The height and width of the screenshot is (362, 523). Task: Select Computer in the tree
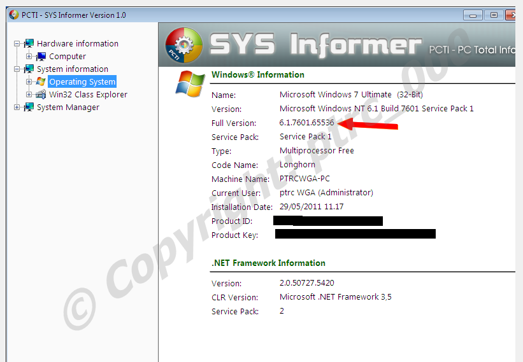[x=68, y=57]
